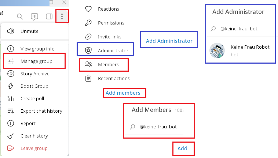Click the Add Members search field
278x158 pixels.
[158, 127]
